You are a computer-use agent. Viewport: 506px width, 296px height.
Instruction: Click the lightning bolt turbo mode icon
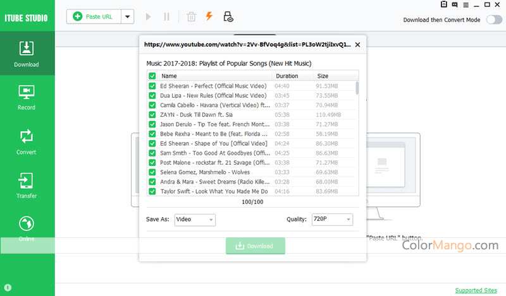[209, 16]
